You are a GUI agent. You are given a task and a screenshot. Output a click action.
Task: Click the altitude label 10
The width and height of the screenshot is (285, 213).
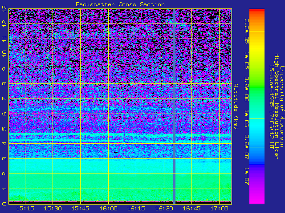pos(4,54)
